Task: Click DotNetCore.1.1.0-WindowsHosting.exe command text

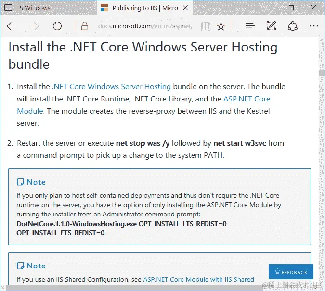Action: 77,224
